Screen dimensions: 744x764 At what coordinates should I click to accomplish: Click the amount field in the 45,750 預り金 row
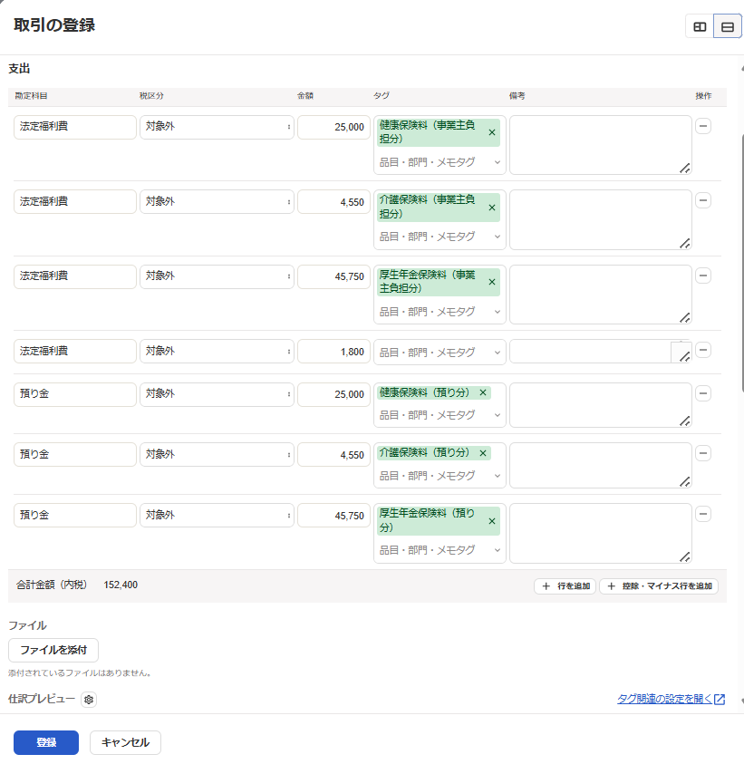(x=333, y=515)
